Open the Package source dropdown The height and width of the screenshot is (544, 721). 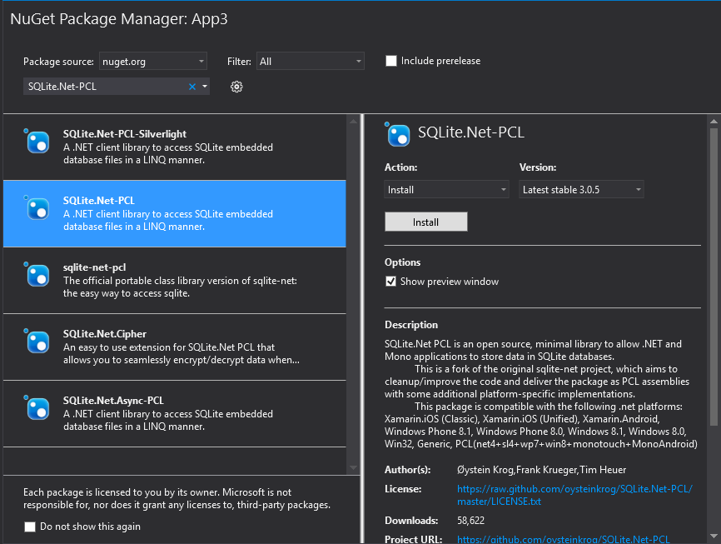click(152, 61)
